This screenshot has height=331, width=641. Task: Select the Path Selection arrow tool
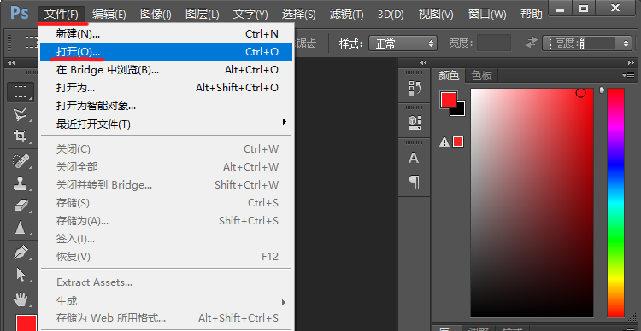21,274
